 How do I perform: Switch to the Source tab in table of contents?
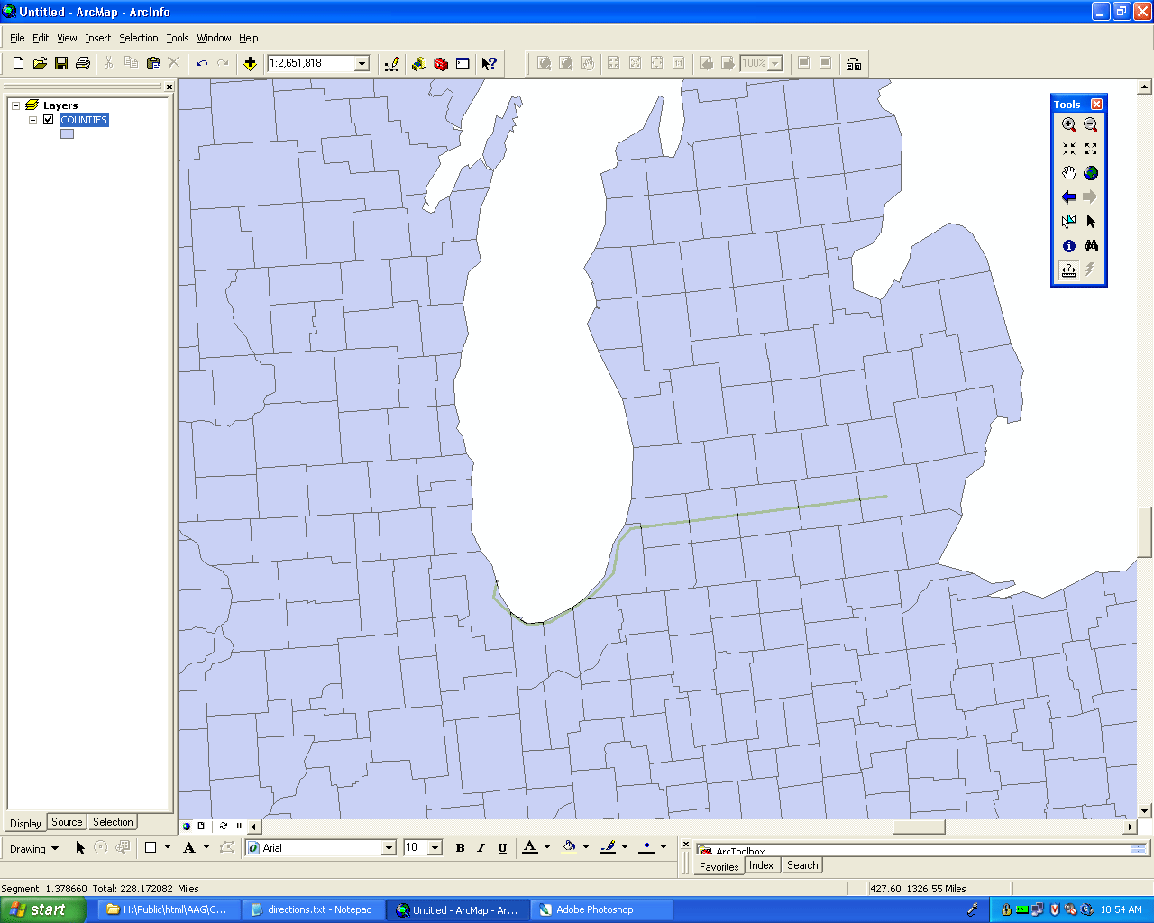pyautogui.click(x=67, y=822)
